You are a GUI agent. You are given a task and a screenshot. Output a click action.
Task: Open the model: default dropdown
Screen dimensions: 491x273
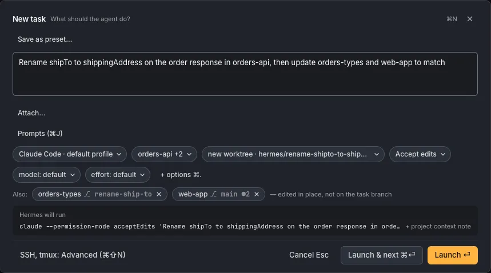46,175
